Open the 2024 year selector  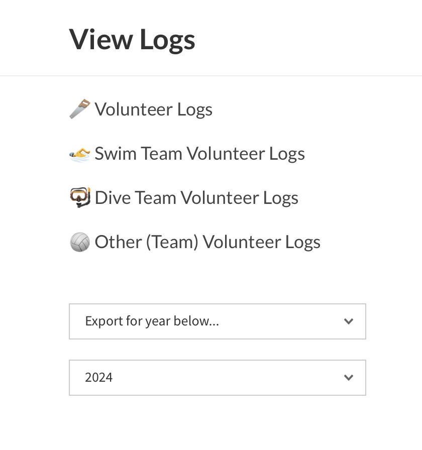coord(217,378)
